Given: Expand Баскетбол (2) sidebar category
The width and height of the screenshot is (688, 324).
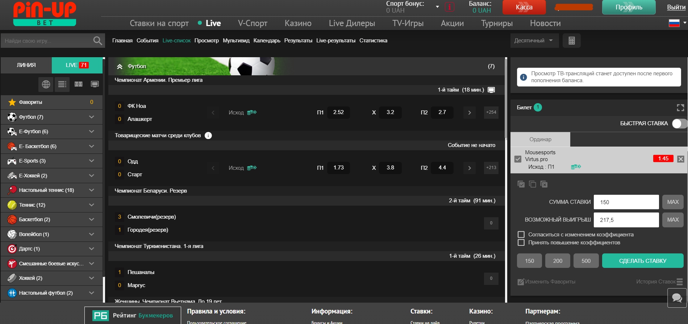Looking at the screenshot, I should coord(51,220).
